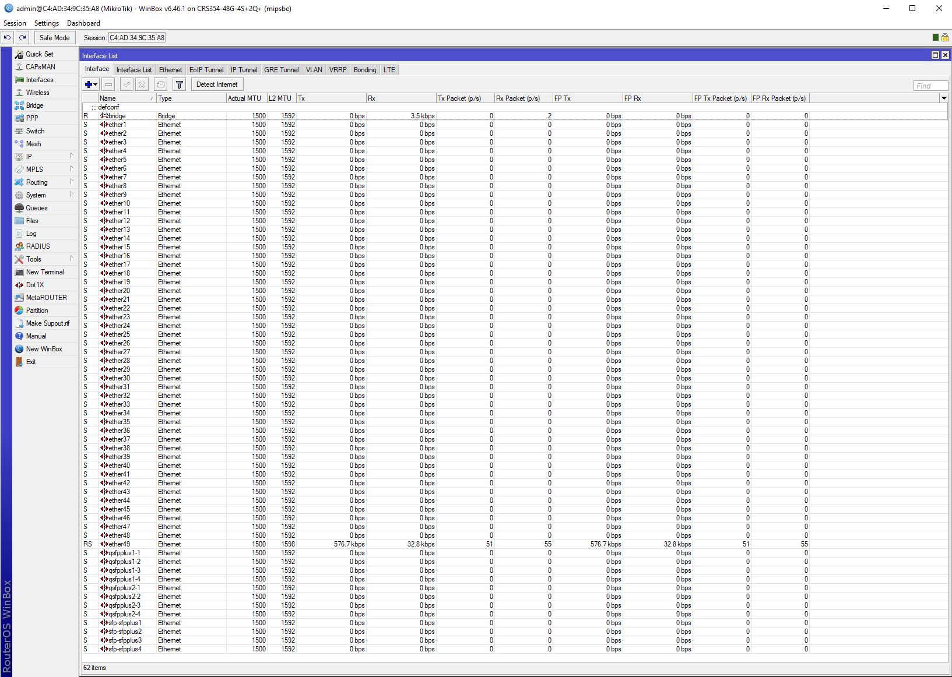Open the PPP sidebar entry
The image size is (952, 677).
tap(45, 118)
